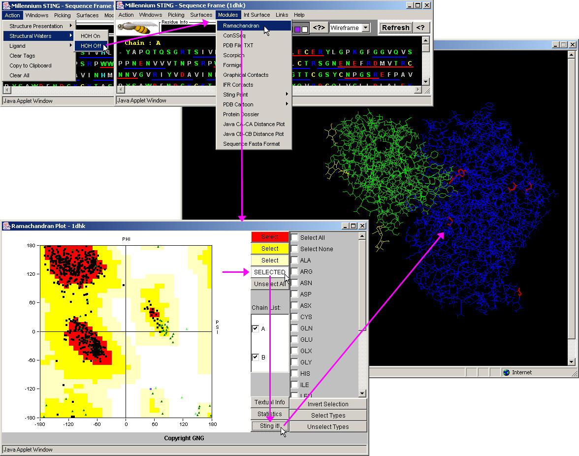Check the CYS residue type

pos(294,317)
